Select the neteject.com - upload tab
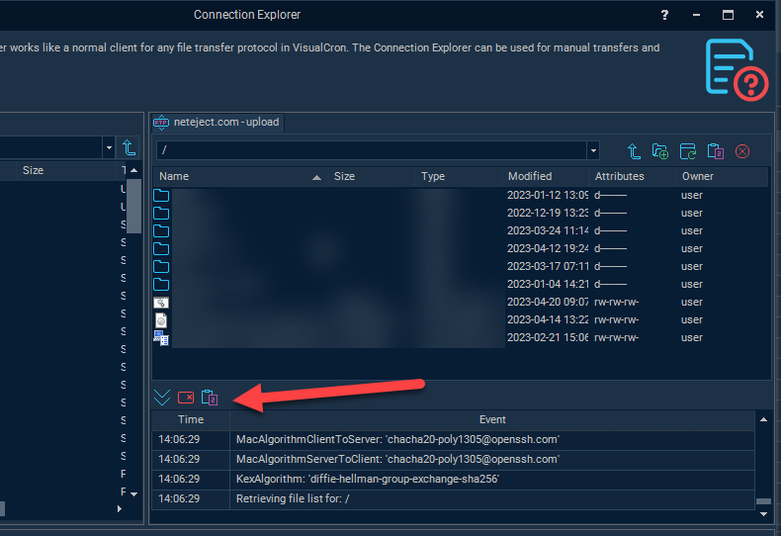 tap(217, 123)
